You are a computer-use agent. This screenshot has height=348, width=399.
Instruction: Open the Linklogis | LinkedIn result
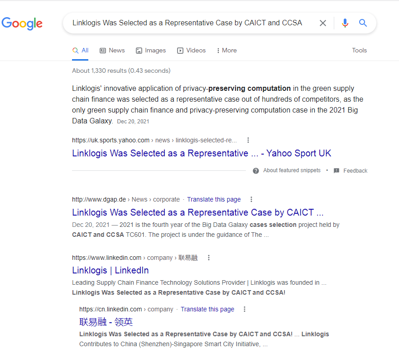(x=111, y=270)
